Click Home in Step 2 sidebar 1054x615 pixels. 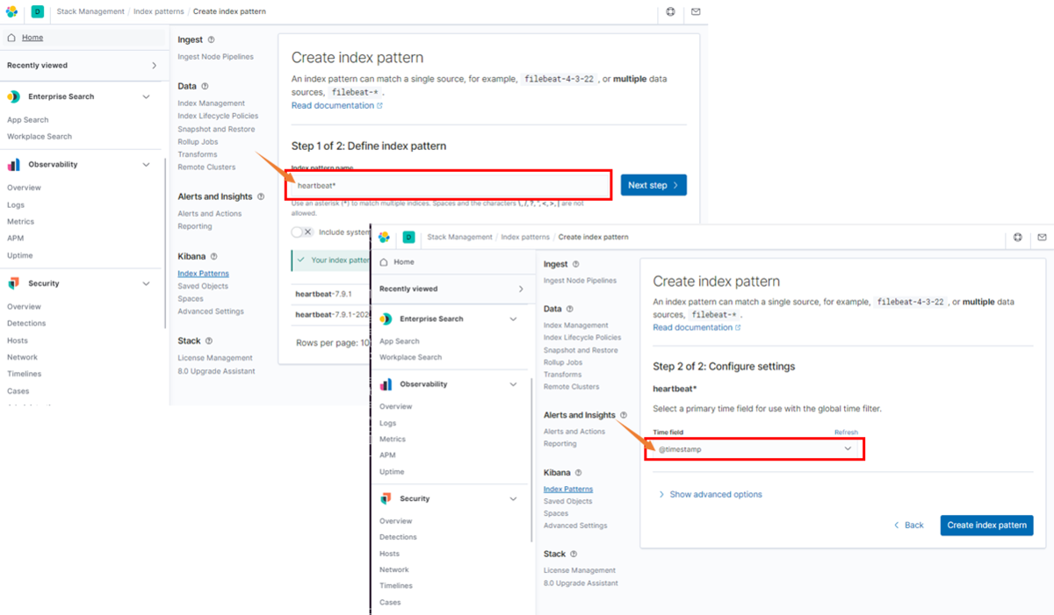[x=404, y=262]
